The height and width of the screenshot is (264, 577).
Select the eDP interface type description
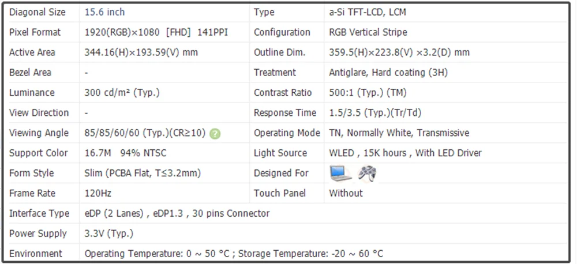point(177,214)
